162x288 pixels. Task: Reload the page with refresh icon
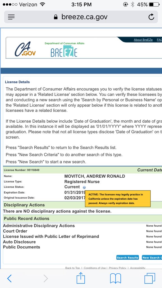pyautogui.click(x=151, y=17)
